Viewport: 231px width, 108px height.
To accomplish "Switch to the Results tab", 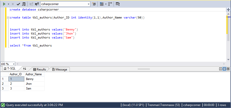I will 40,69.
